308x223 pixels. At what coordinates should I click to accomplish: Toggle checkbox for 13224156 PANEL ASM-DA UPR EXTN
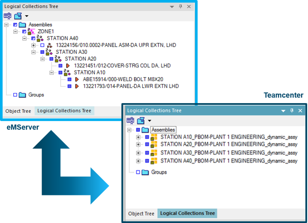(42, 45)
